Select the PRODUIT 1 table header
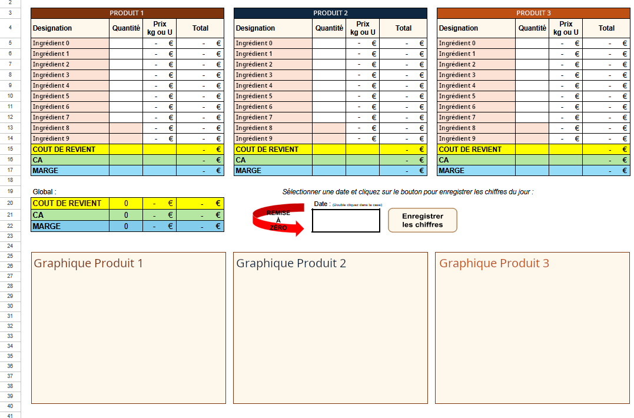The height and width of the screenshot is (418, 634). pos(127,13)
